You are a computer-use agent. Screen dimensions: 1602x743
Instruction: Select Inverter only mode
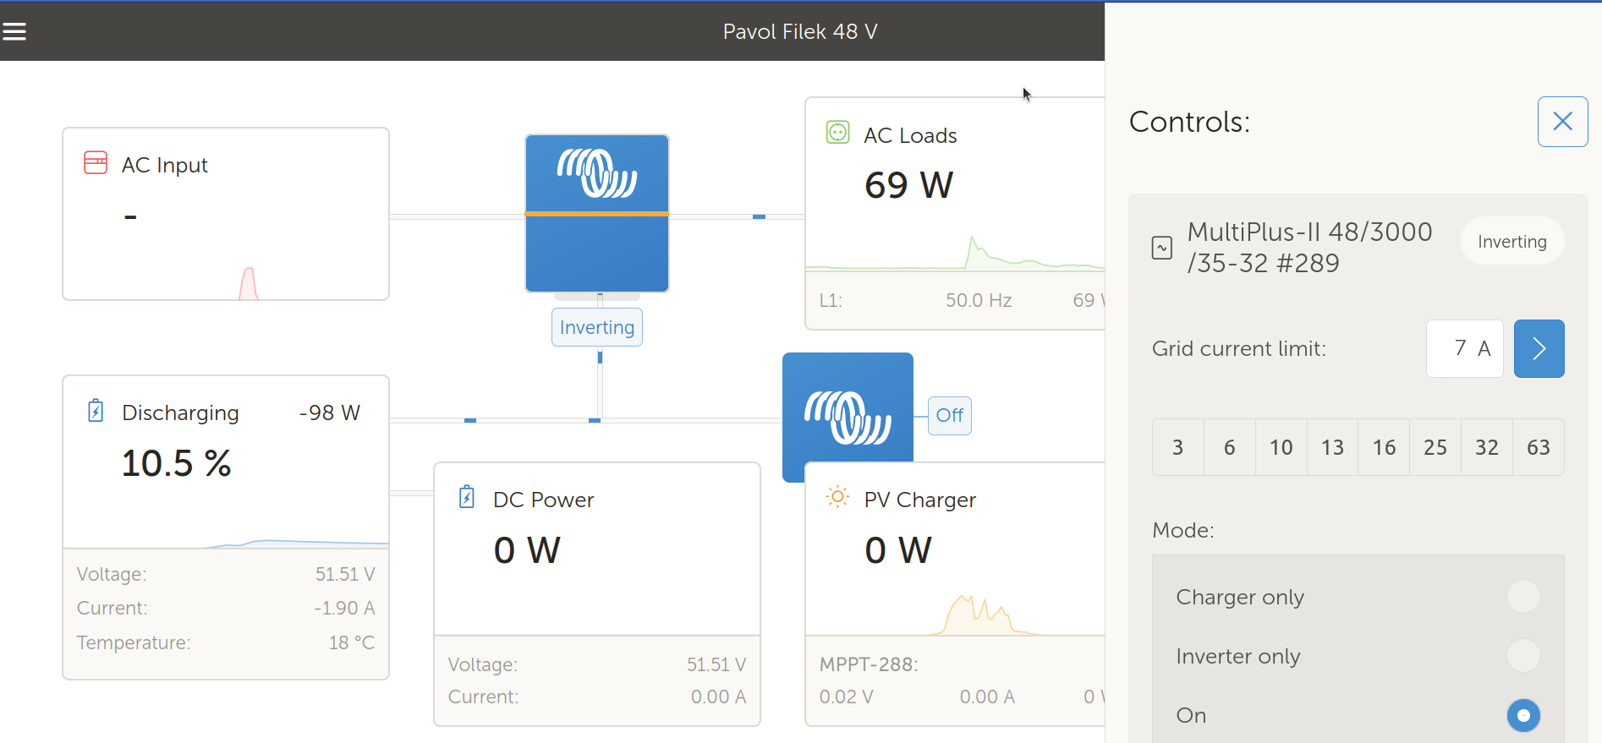(1523, 656)
